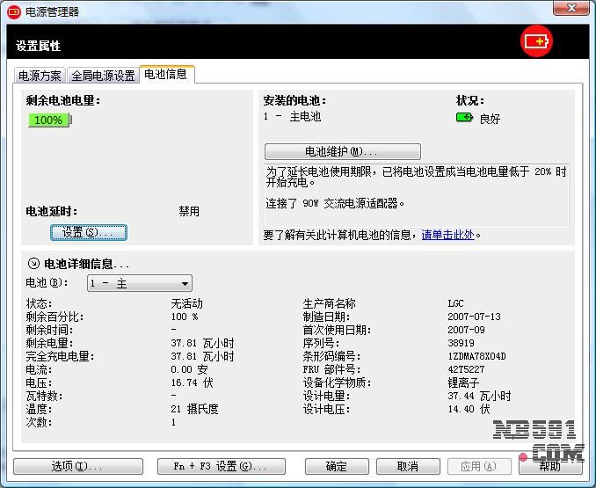This screenshot has width=596, height=488.
Task: Open 电池维护(M)... battery maintenance
Action: (342, 151)
